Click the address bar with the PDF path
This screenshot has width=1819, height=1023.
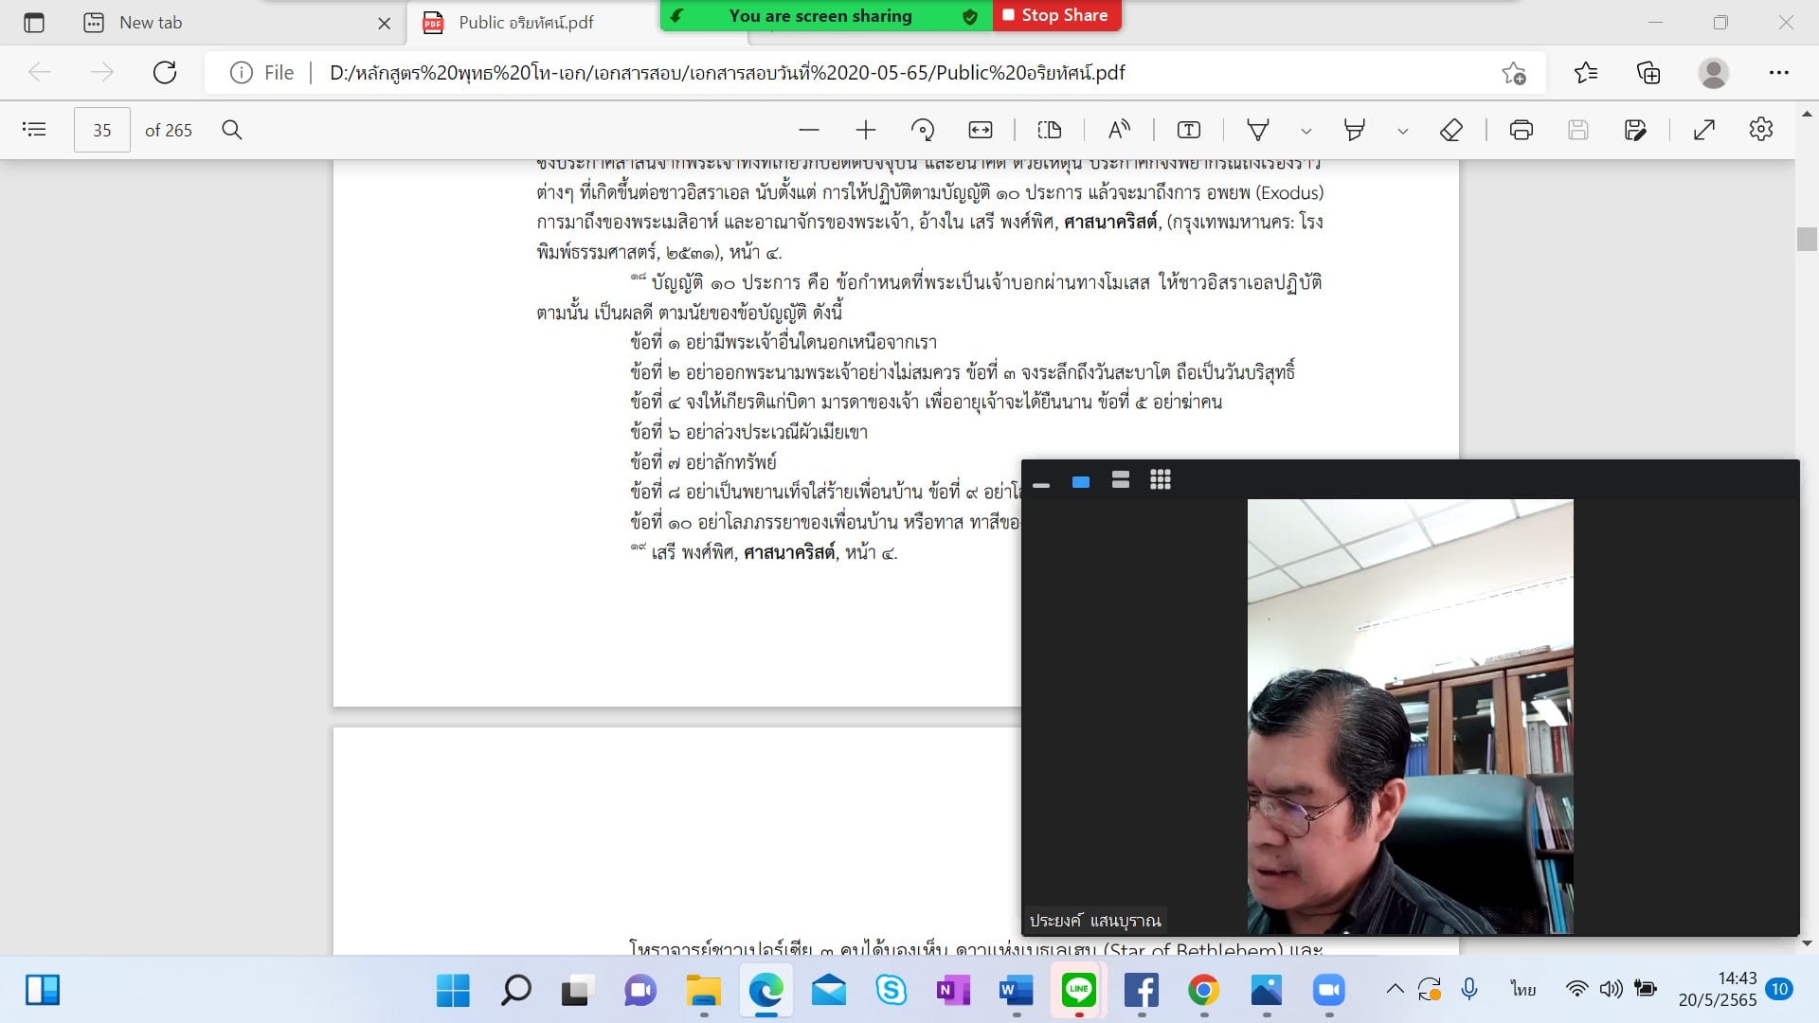pyautogui.click(x=728, y=73)
